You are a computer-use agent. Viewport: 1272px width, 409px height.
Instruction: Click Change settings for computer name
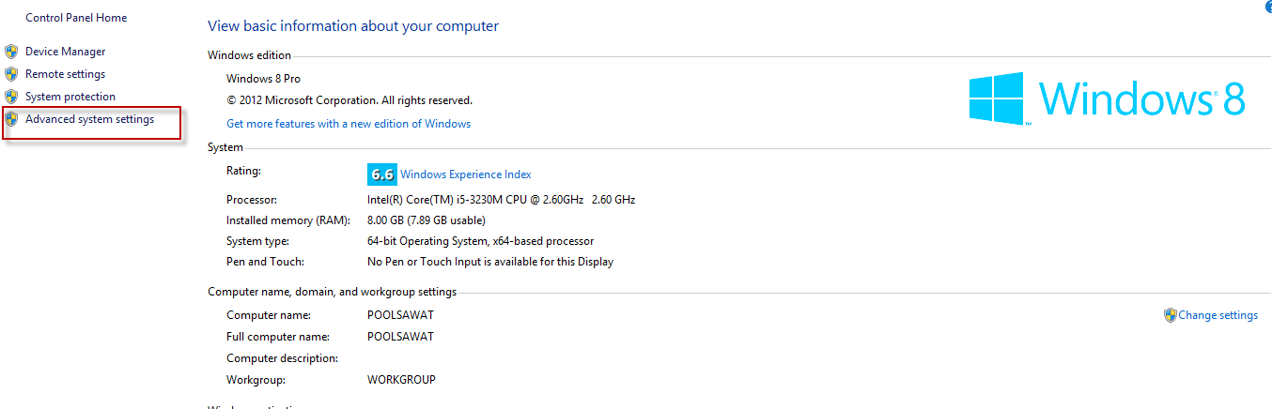coord(1218,315)
